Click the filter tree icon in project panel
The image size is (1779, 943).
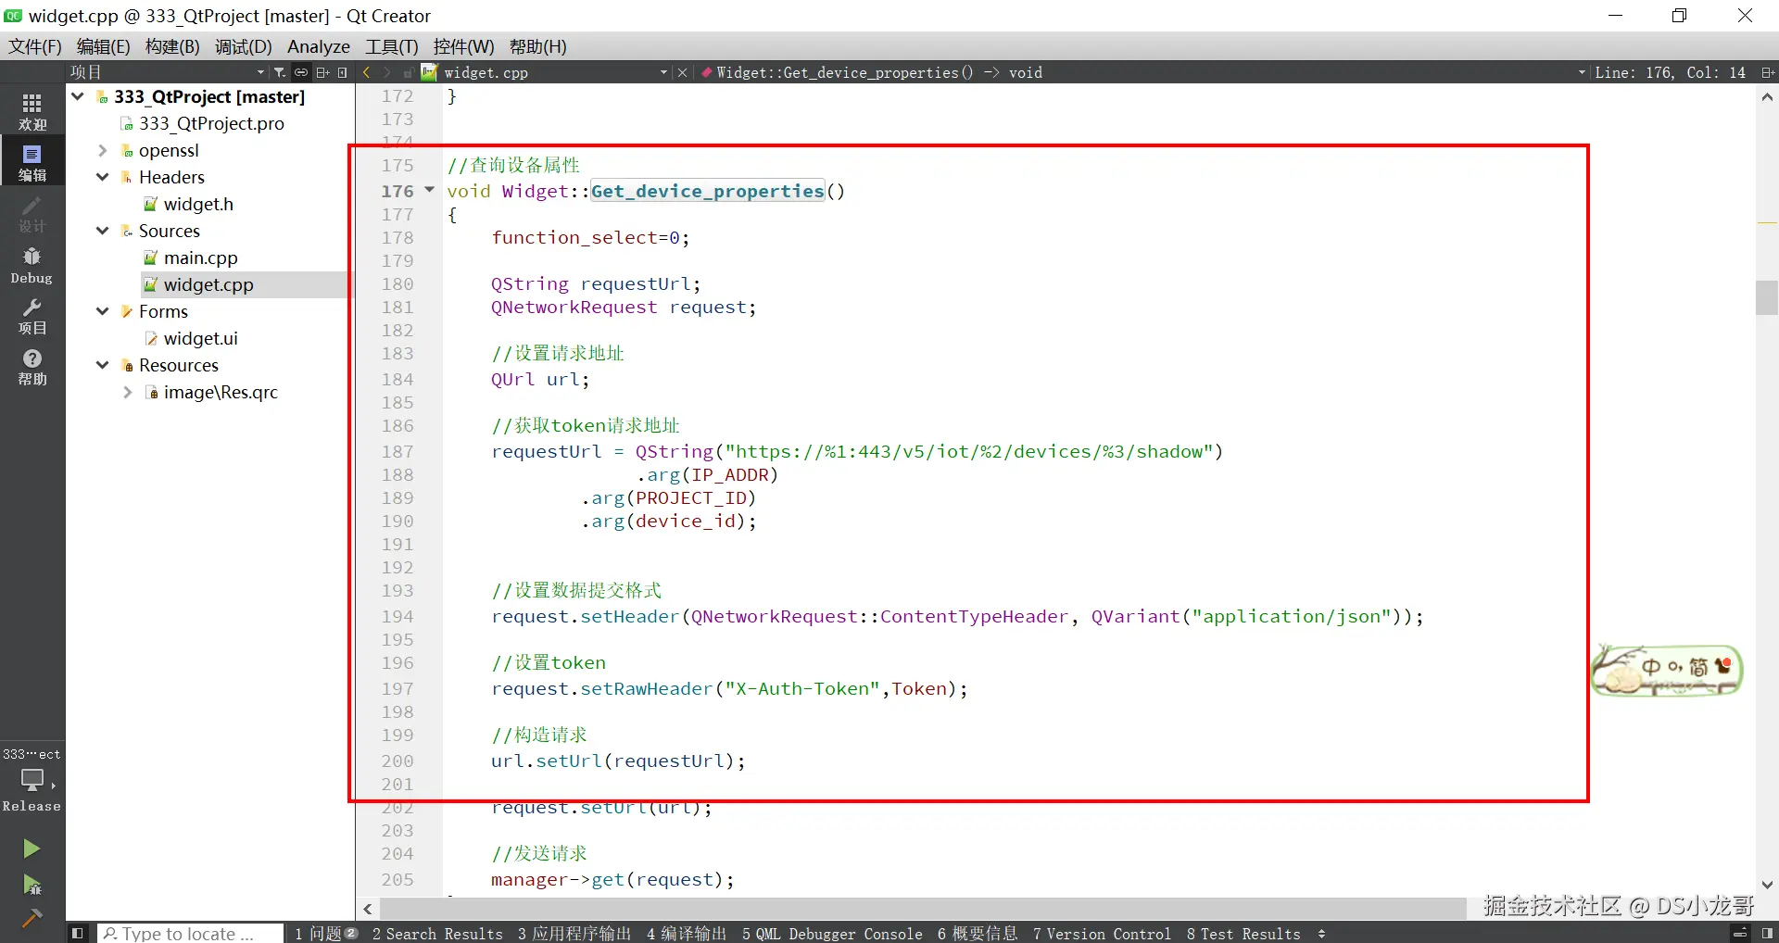click(279, 72)
